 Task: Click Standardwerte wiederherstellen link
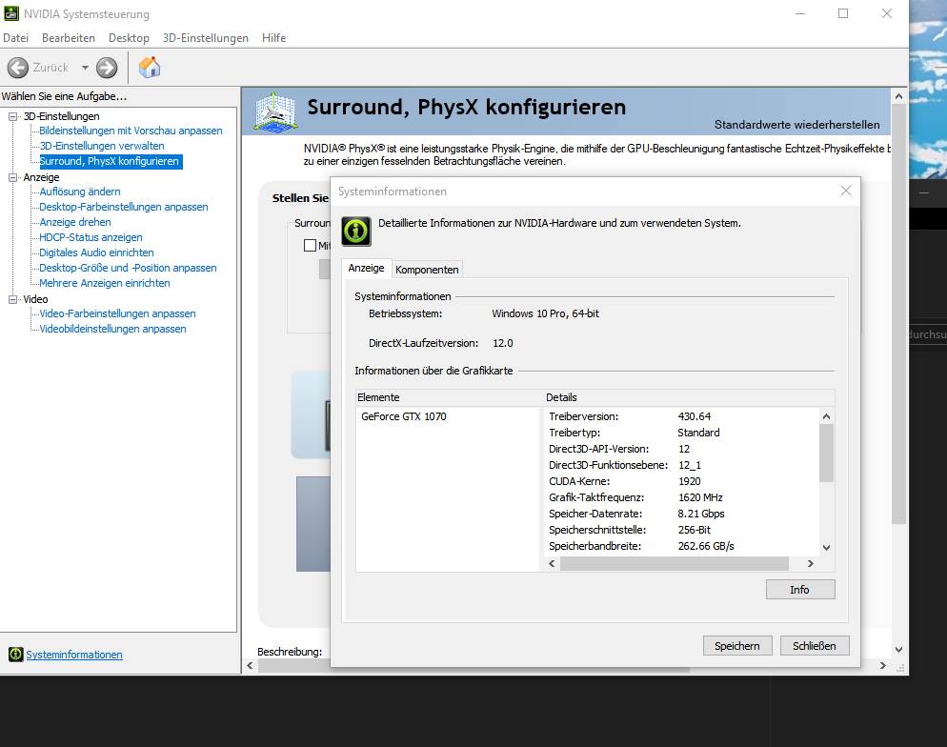coord(796,125)
